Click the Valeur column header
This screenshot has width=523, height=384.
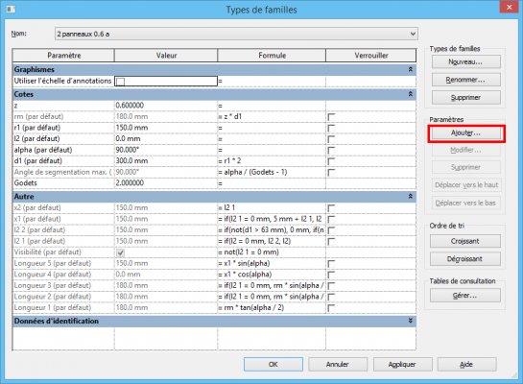(166, 56)
